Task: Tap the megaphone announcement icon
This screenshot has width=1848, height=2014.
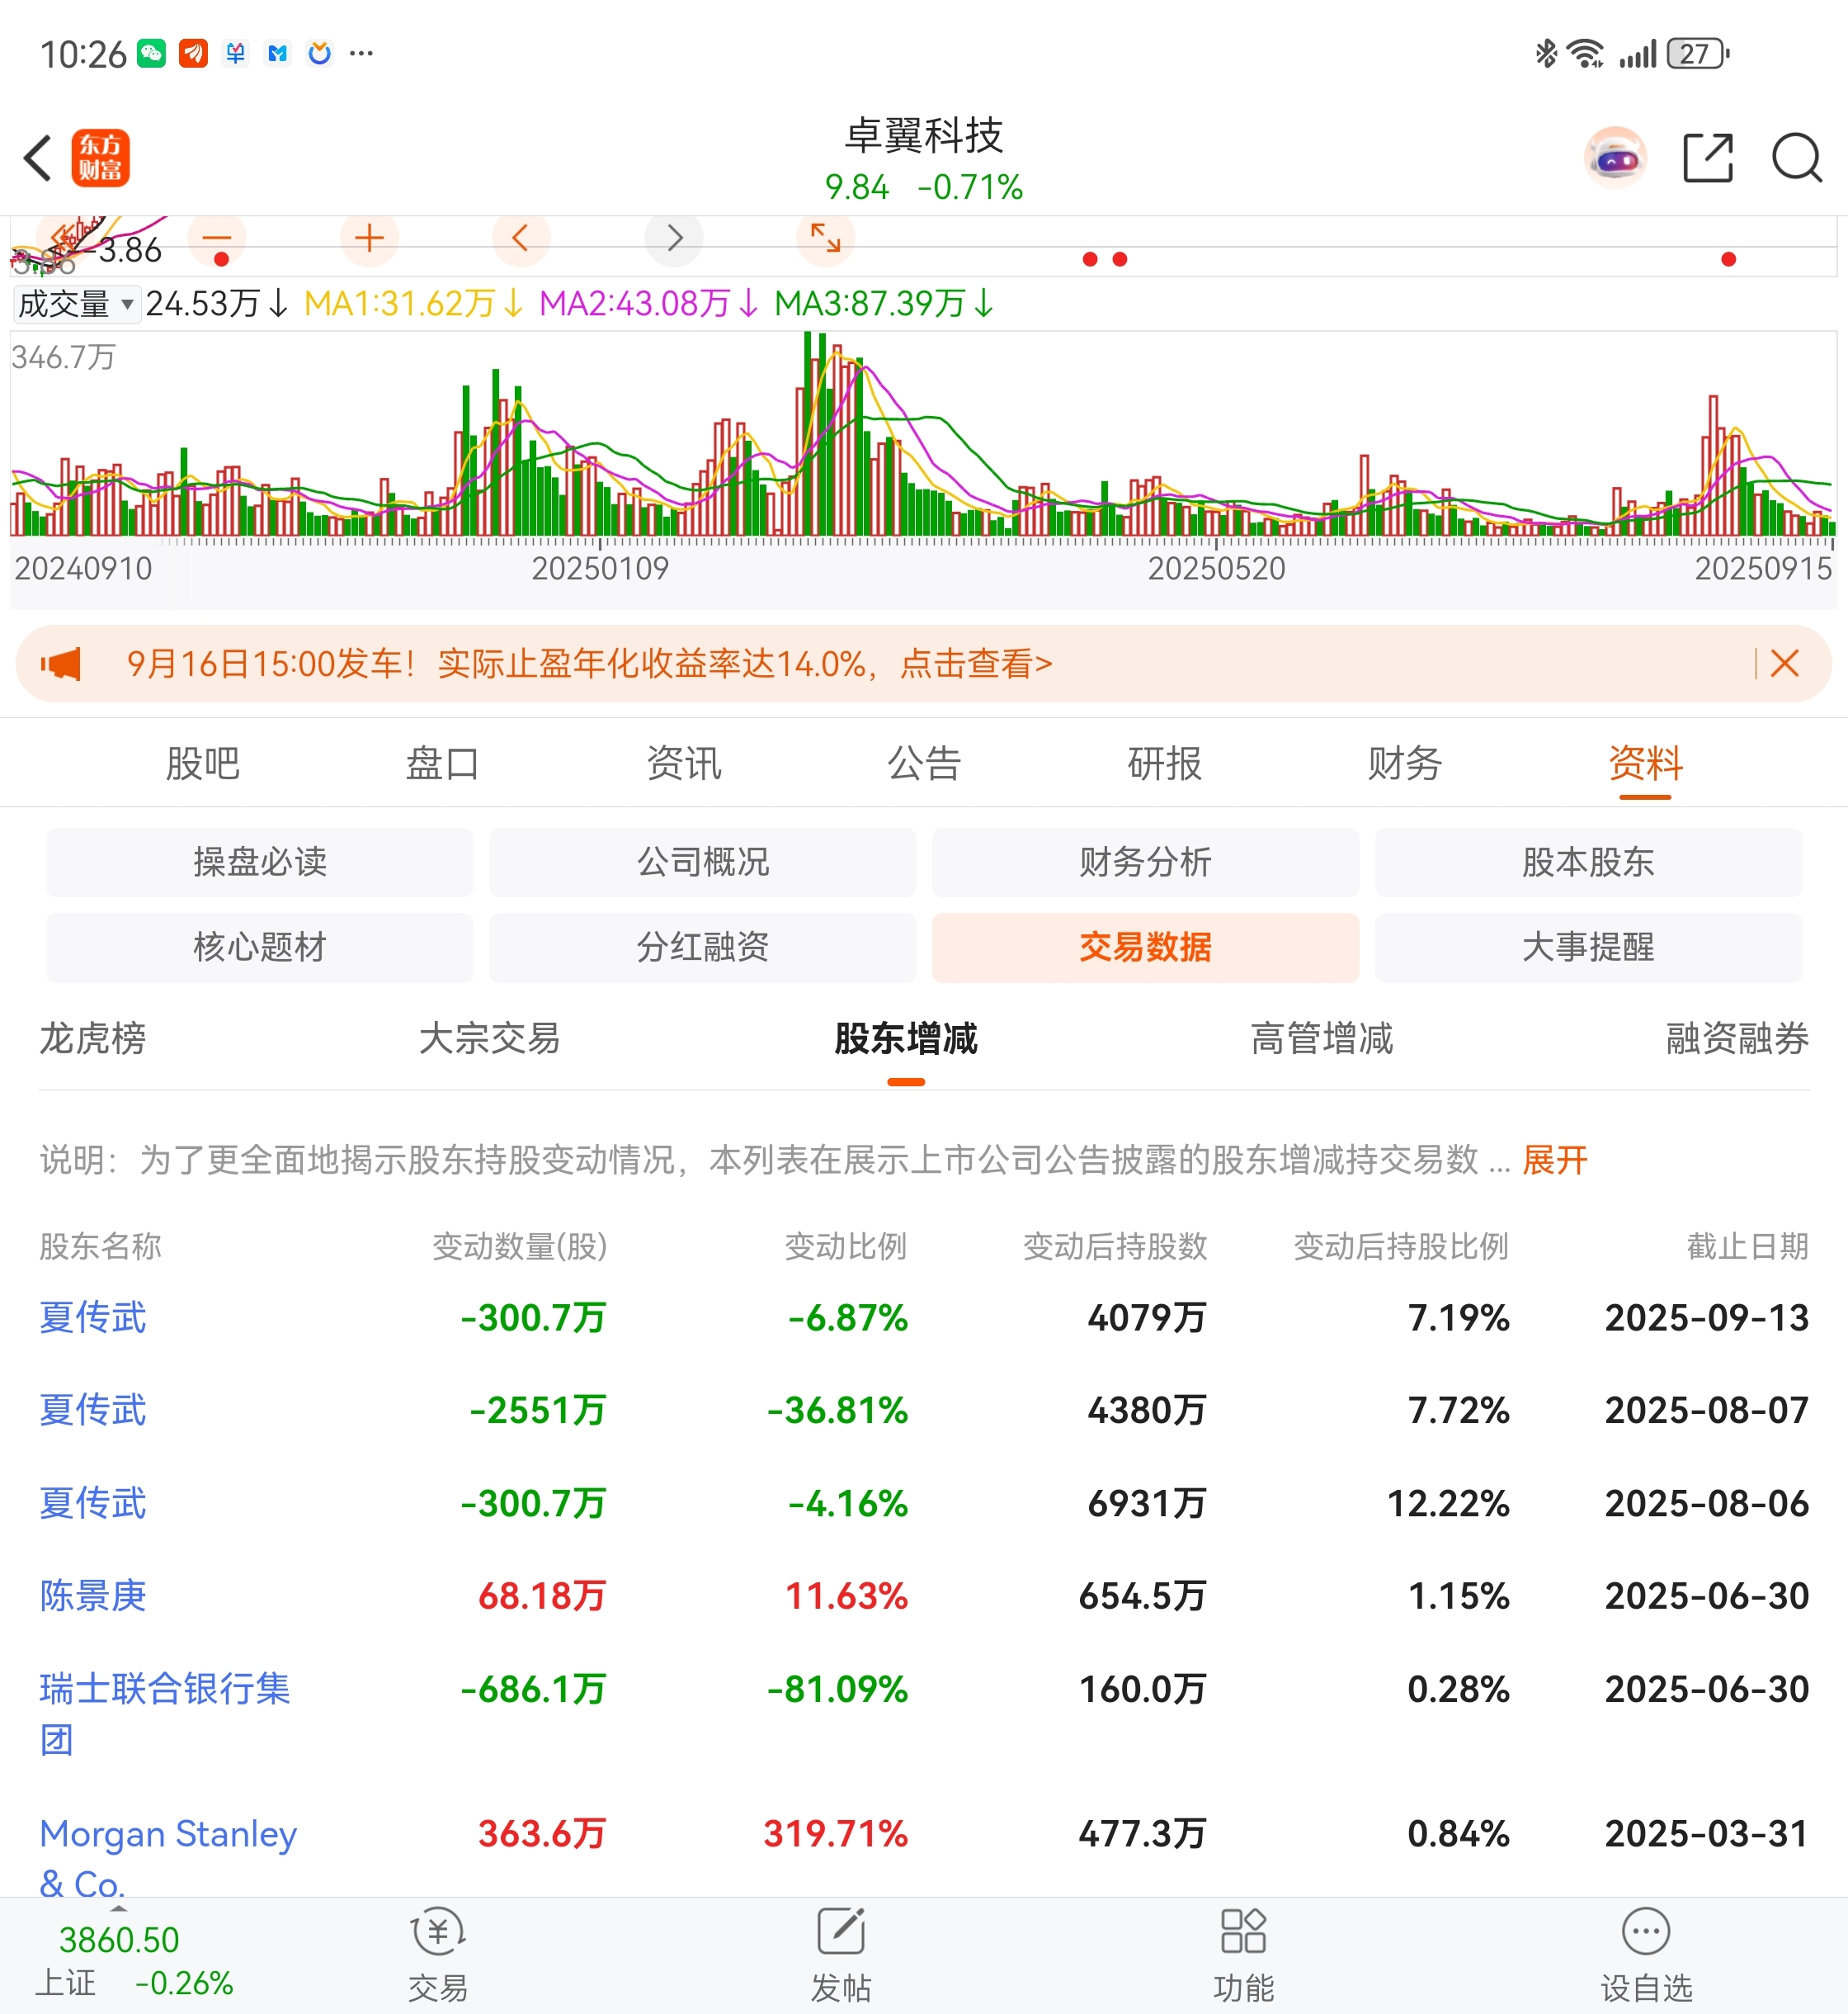Action: point(61,664)
